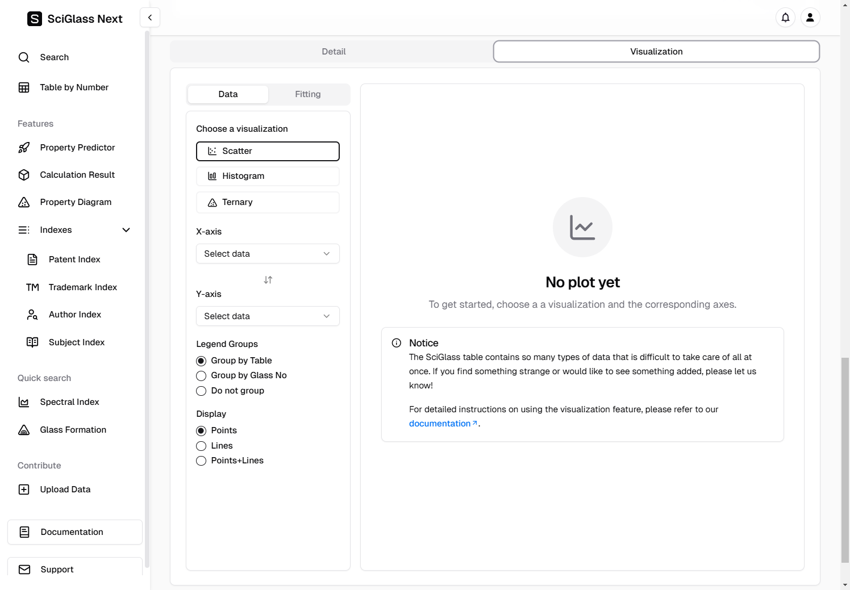Click the notification bell icon
Screen dimensions: 850x590
point(785,18)
